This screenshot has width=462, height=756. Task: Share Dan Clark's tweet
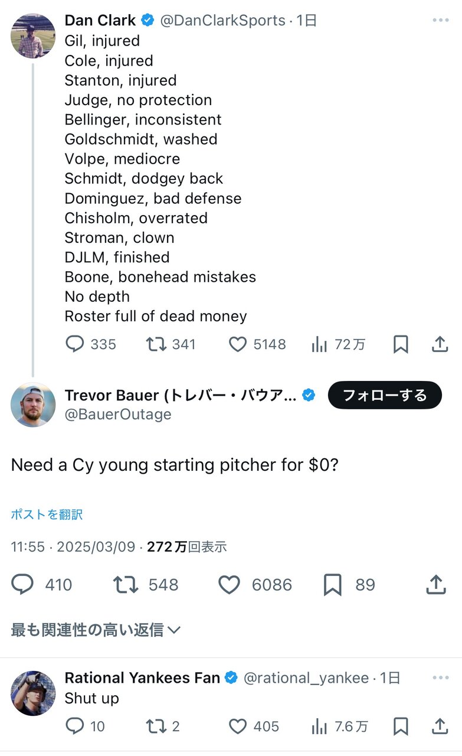(x=440, y=344)
